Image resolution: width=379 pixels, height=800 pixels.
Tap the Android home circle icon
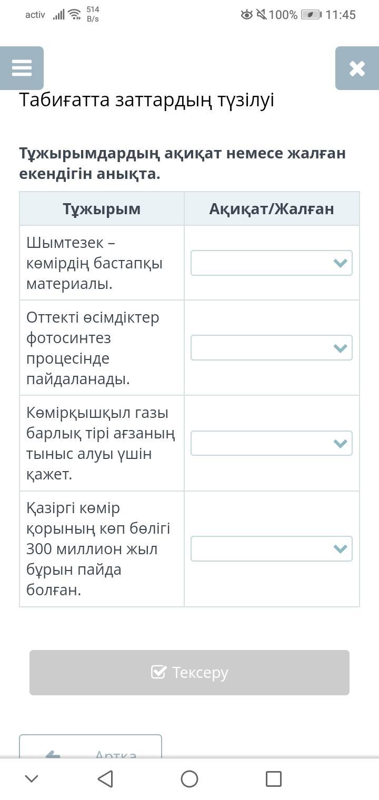point(189,778)
